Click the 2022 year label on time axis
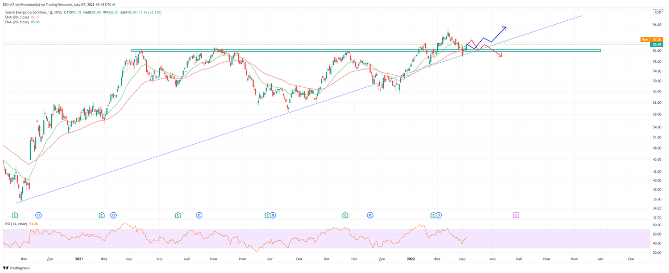Viewport: 669px width, 273px height. [411, 258]
